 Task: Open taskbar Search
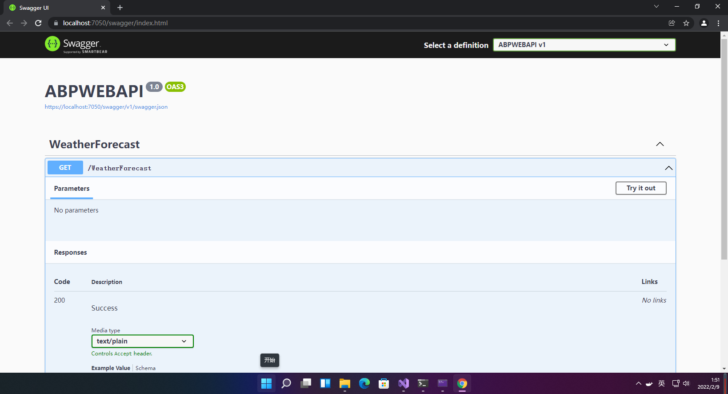[x=286, y=383]
